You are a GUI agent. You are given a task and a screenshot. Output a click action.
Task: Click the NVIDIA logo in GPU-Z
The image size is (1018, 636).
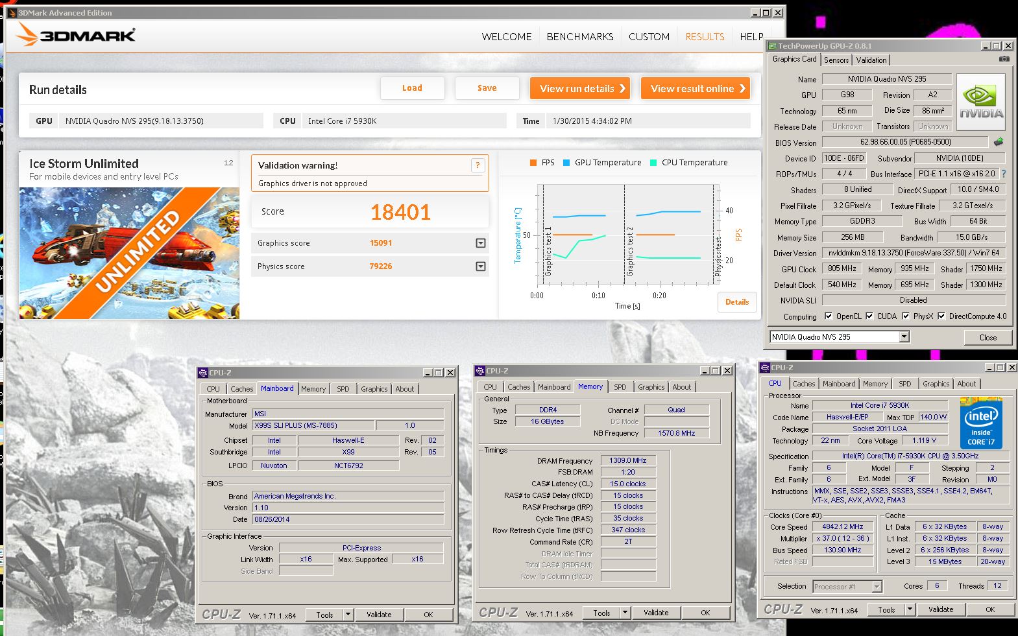981,102
